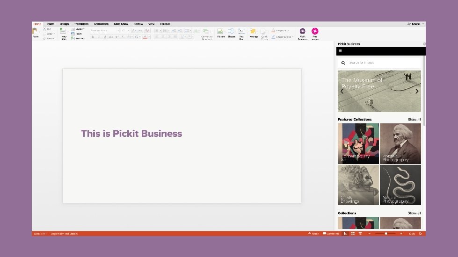Click Fit slide to window icon
458x257 pixels.
[x=420, y=234]
